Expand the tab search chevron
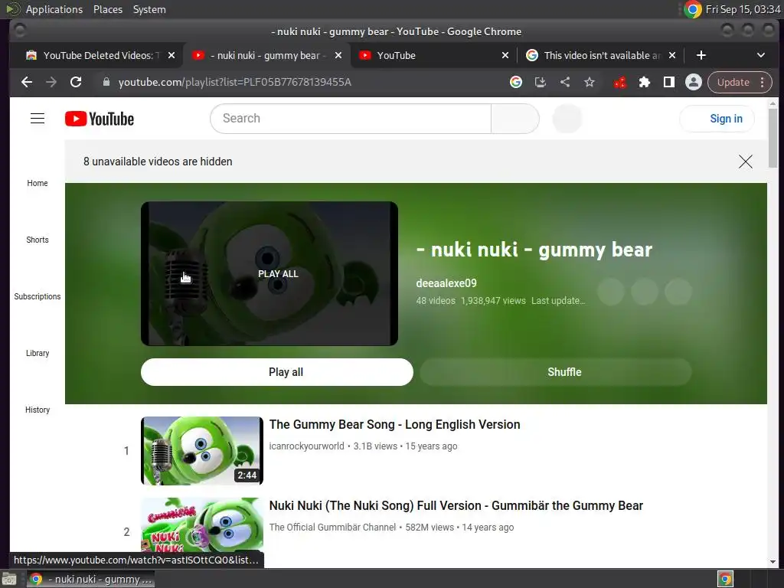The height and width of the screenshot is (588, 784). 760,55
